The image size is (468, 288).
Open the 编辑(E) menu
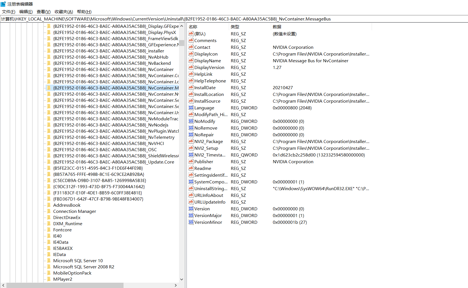click(x=26, y=12)
